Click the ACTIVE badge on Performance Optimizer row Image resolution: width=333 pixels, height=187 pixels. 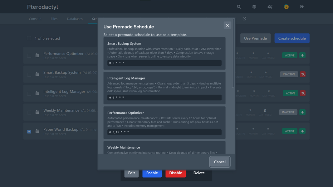coord(290,55)
